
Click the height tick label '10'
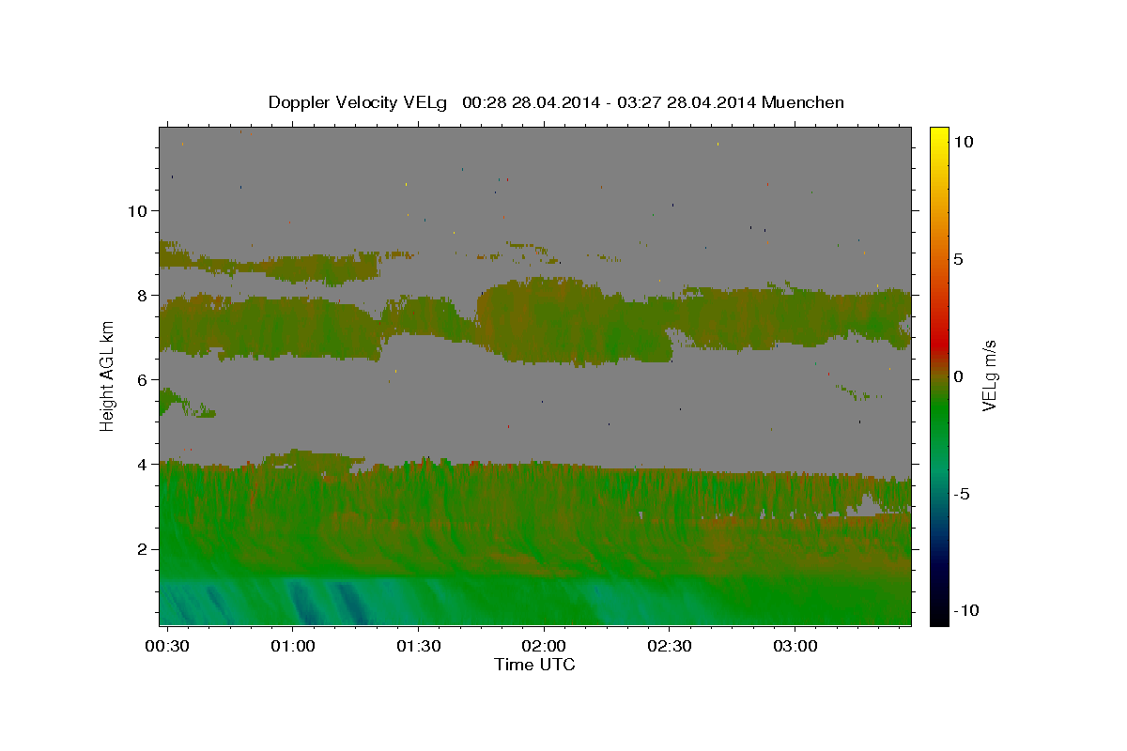tap(138, 210)
